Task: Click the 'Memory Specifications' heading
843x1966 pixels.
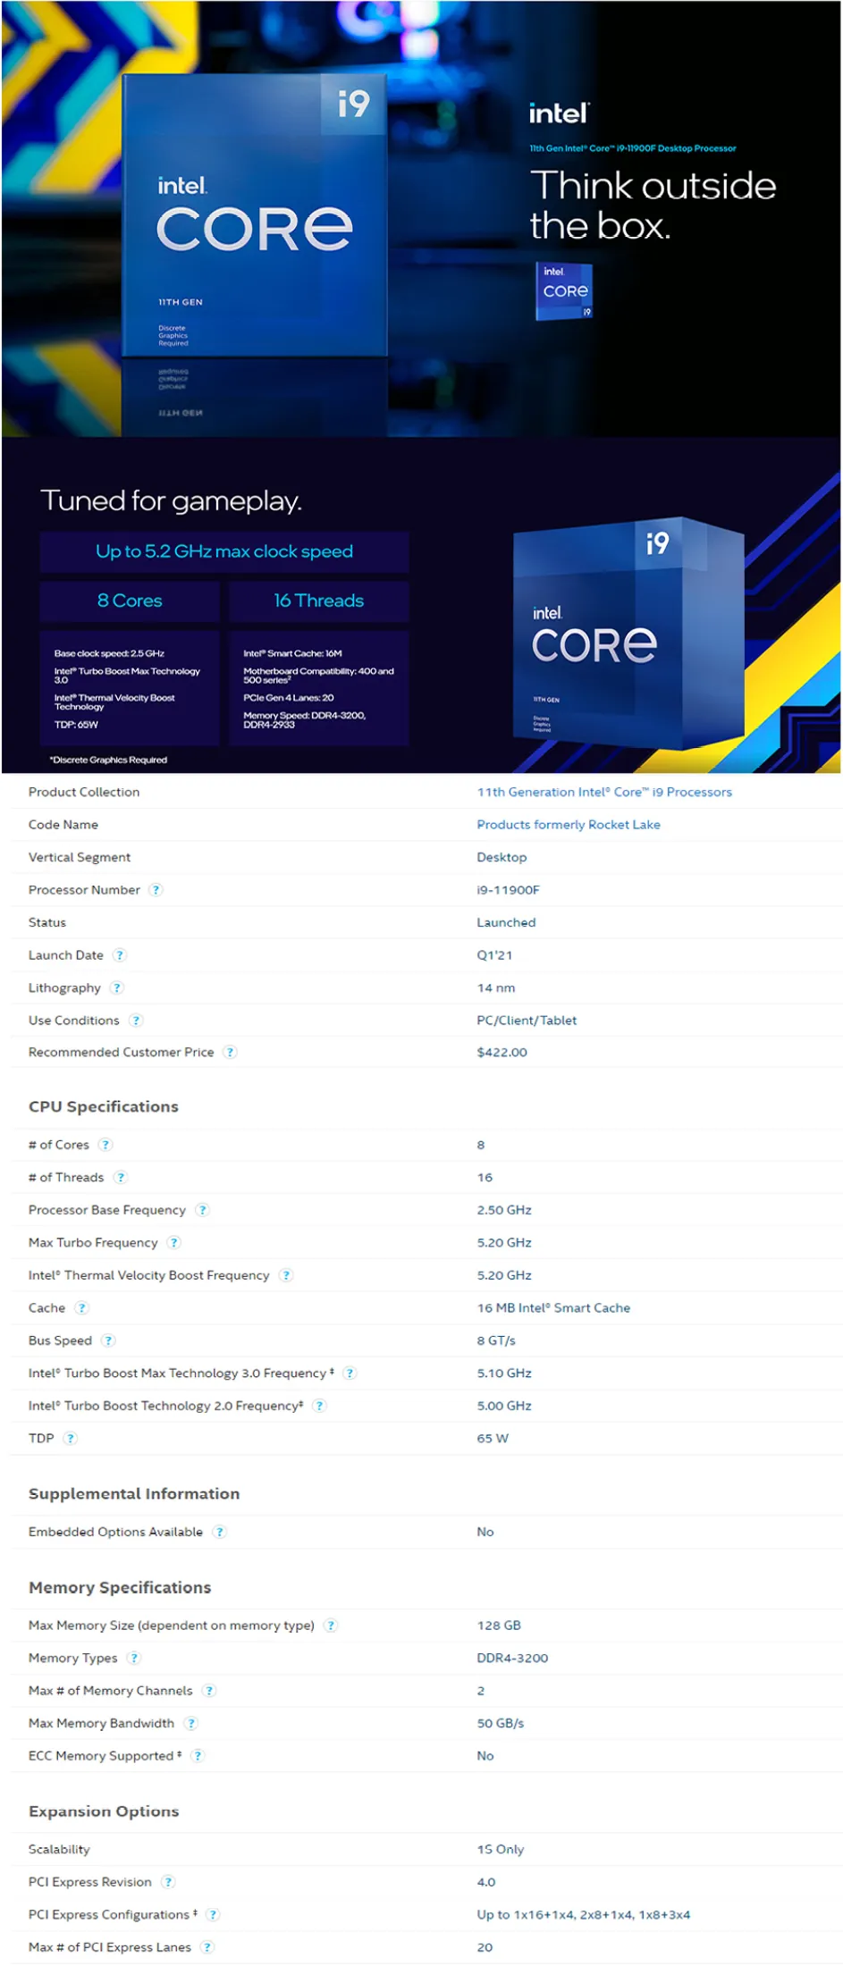Action: coord(120,1587)
